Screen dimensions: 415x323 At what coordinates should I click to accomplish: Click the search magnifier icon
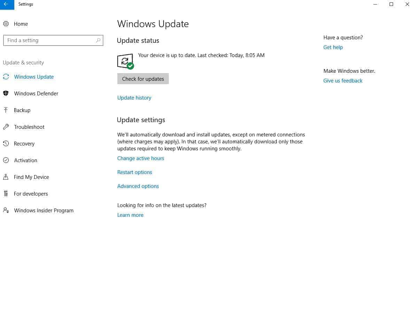(x=98, y=40)
